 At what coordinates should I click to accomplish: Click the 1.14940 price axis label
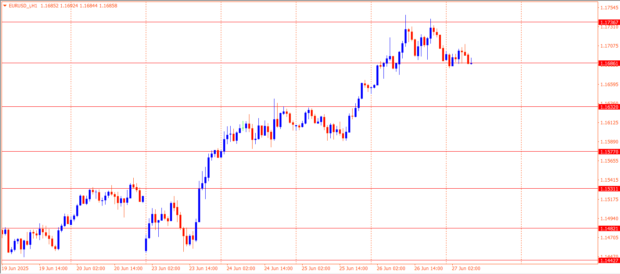(x=609, y=219)
